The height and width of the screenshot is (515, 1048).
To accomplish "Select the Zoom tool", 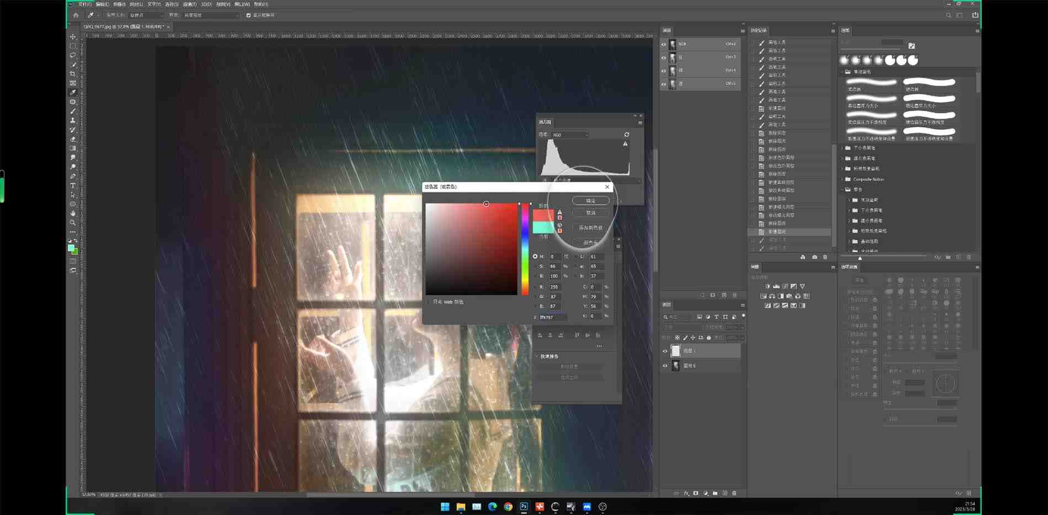I will [72, 223].
